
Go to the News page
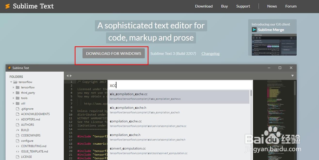click(272, 6)
